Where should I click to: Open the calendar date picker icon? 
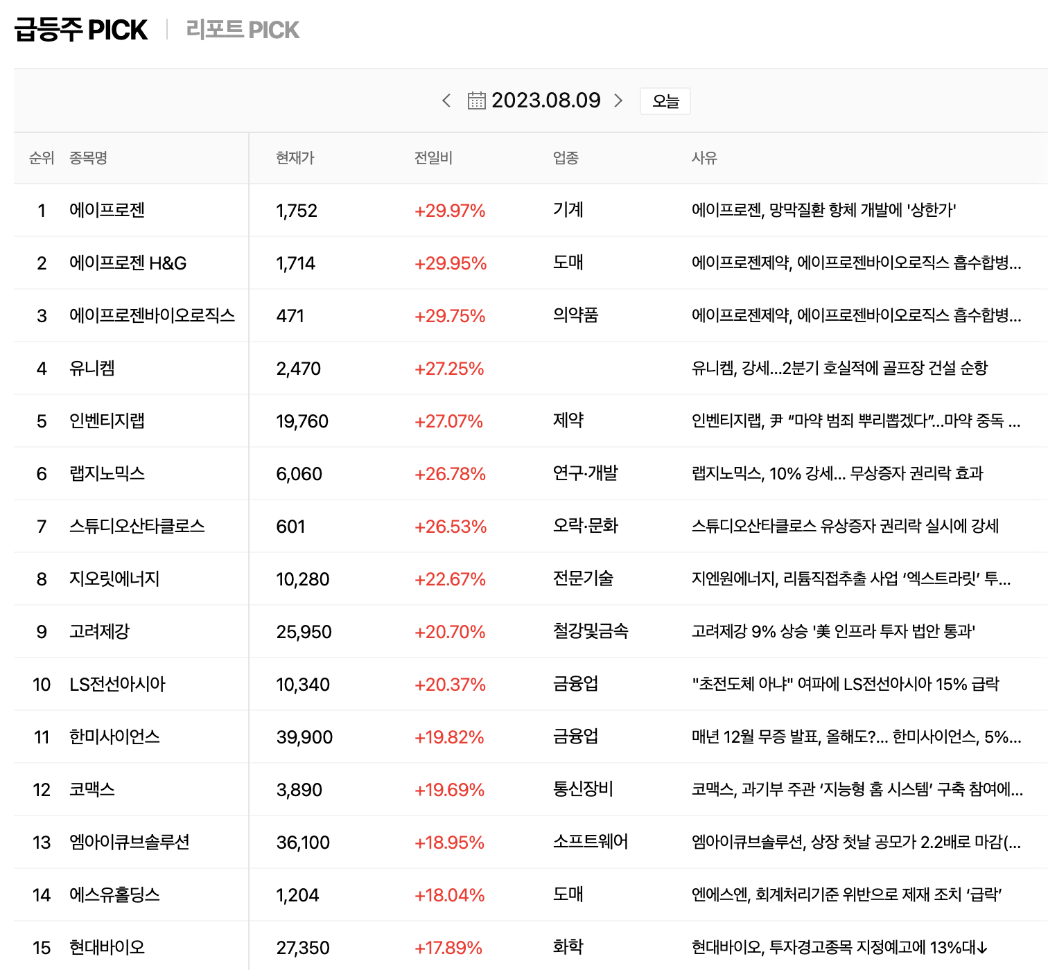coord(476,100)
